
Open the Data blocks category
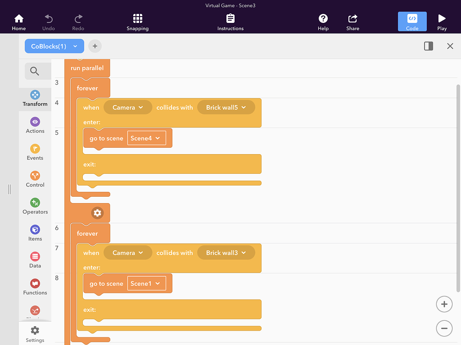35,260
